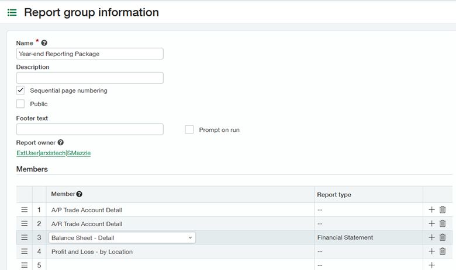
Task: Open the report owner ExtUser|arxistech|SMazzie link
Action: 53,153
